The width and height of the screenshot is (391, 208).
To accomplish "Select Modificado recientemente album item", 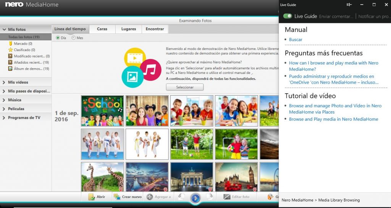I will [29, 56].
